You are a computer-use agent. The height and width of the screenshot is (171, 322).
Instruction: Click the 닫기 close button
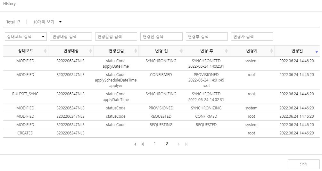303,164
